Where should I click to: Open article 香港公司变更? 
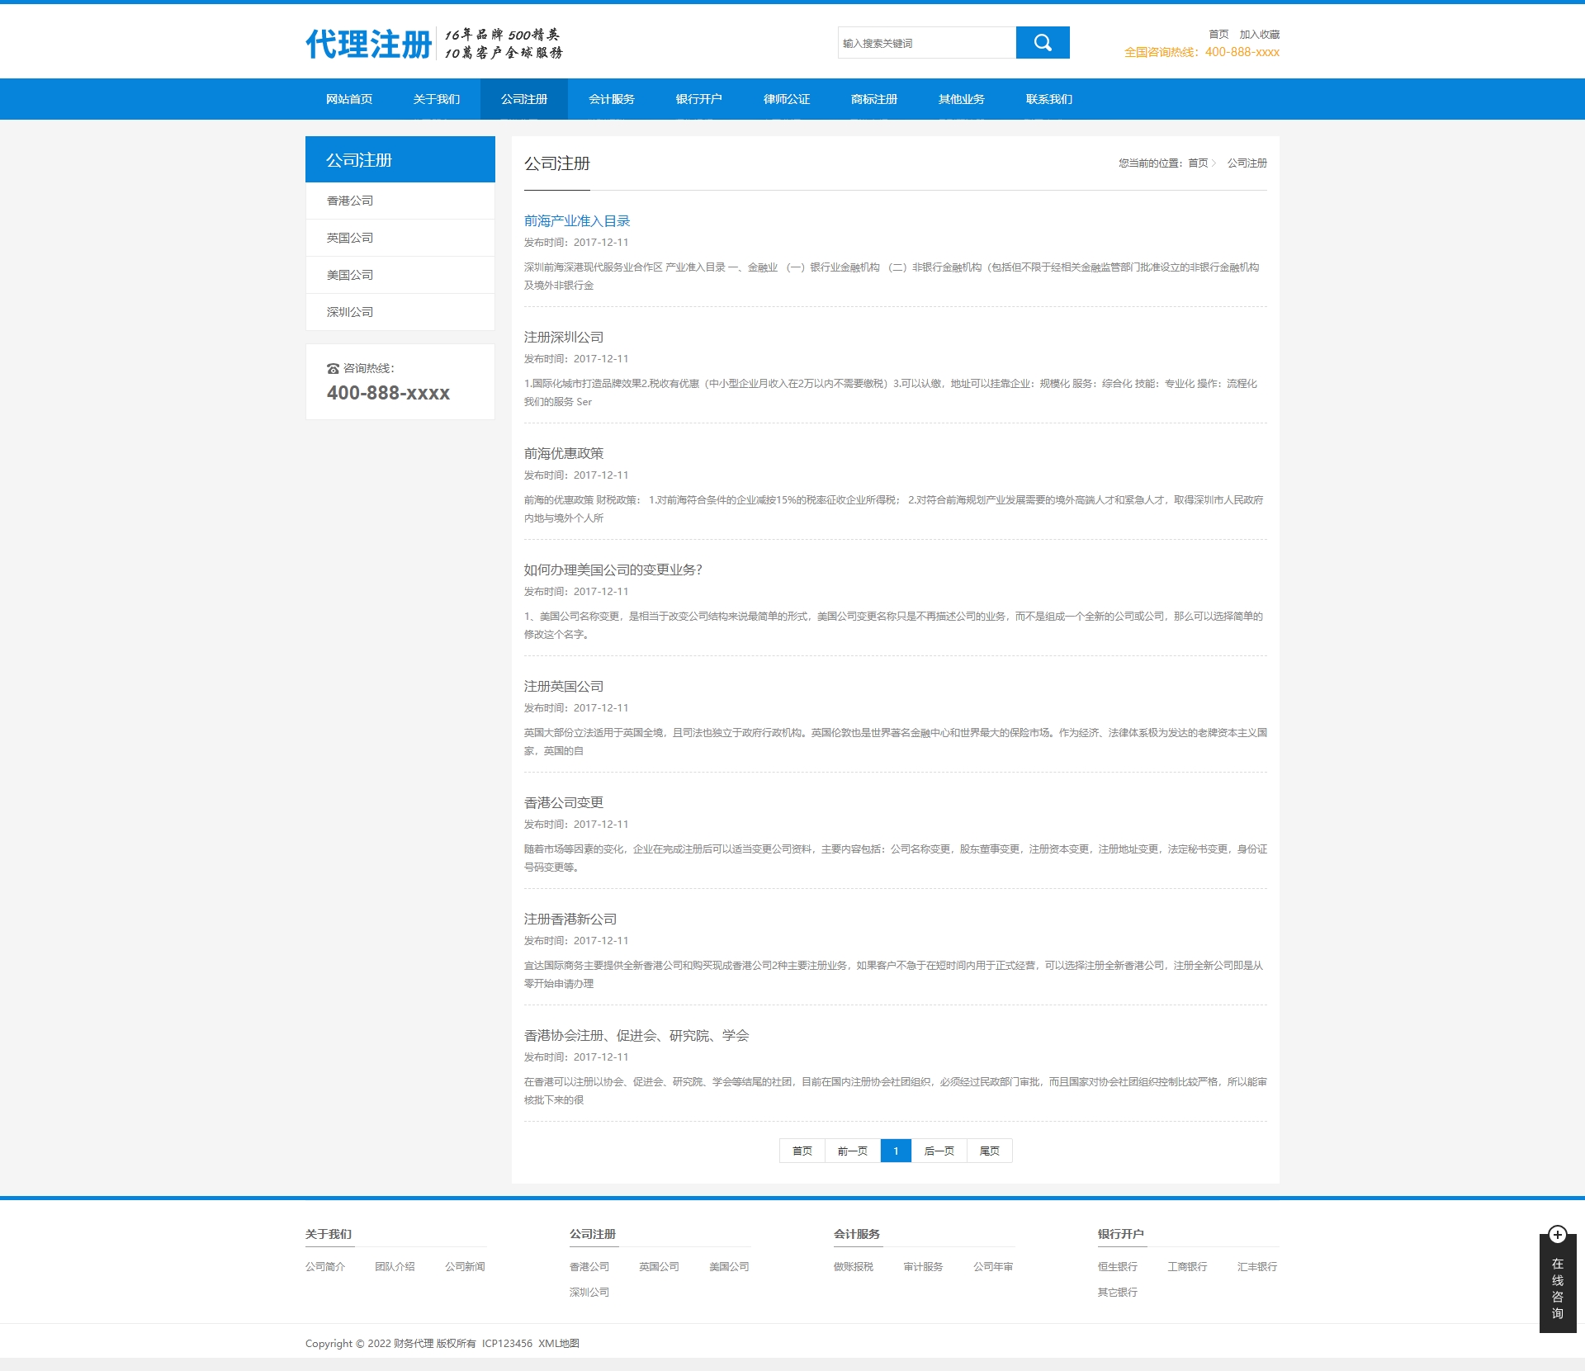(x=564, y=803)
